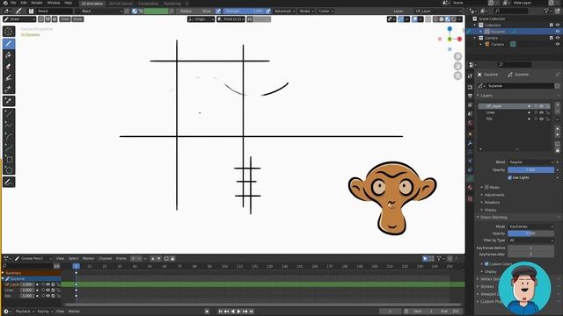
Task: Open the Tool properties tab
Action: [470, 76]
